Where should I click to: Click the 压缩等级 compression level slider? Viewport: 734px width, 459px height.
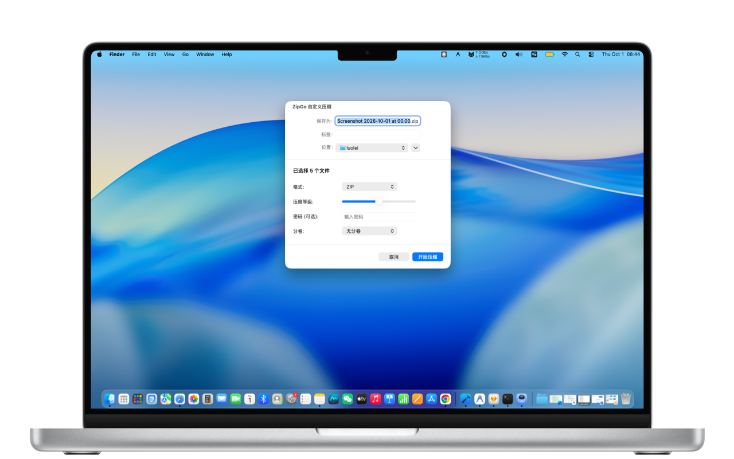tap(378, 201)
